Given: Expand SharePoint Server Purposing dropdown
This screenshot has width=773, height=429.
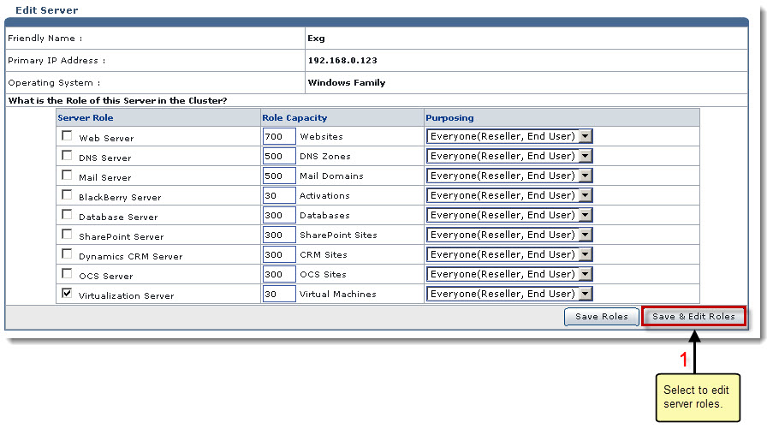Looking at the screenshot, I should (509, 235).
